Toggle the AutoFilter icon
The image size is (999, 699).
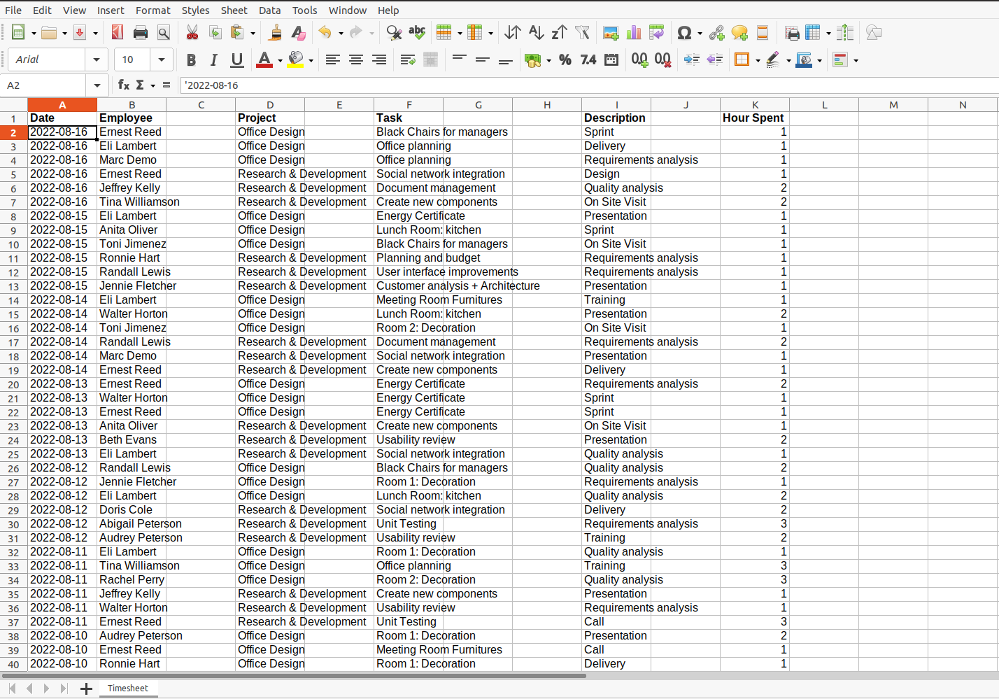582,33
